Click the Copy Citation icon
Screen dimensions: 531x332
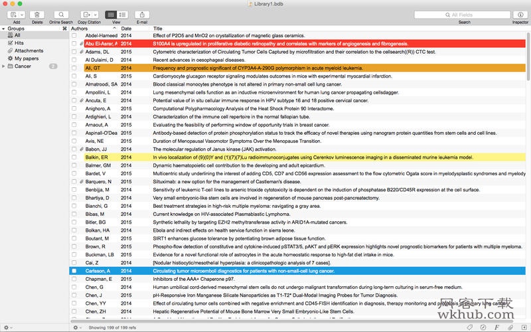86,15
